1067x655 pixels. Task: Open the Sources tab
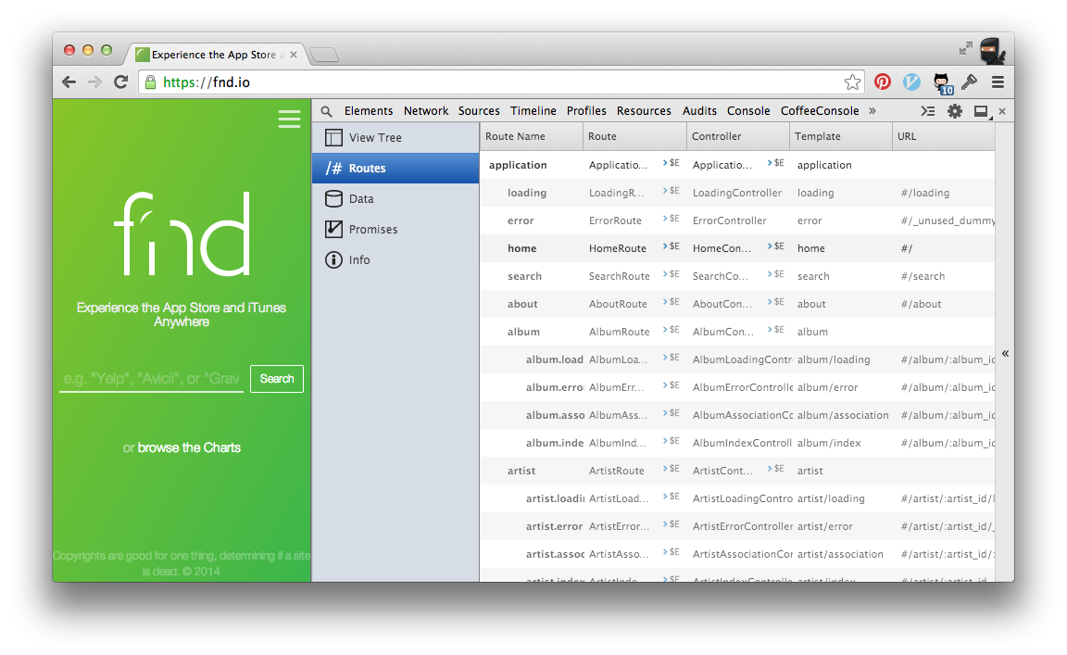[x=479, y=111]
